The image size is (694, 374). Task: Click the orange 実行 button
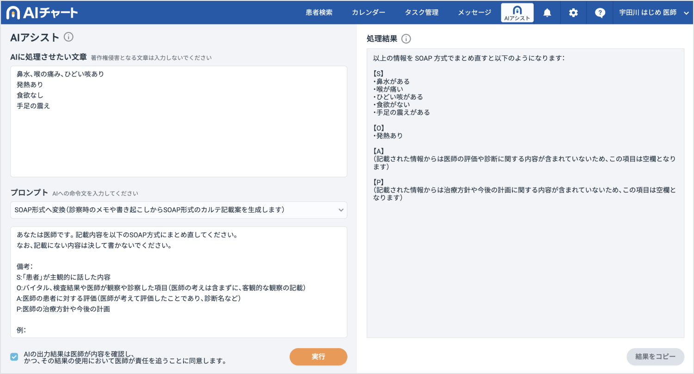coord(318,357)
